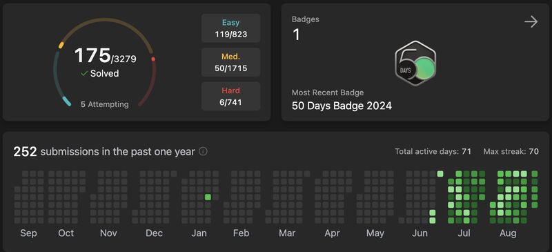Screen dimensions: 552x252
Task: Click the 175 solved count
Action: 92,55
